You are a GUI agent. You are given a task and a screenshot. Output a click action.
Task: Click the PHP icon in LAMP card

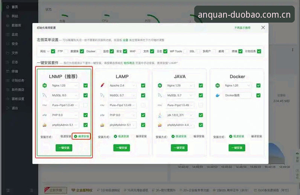click(x=102, y=115)
